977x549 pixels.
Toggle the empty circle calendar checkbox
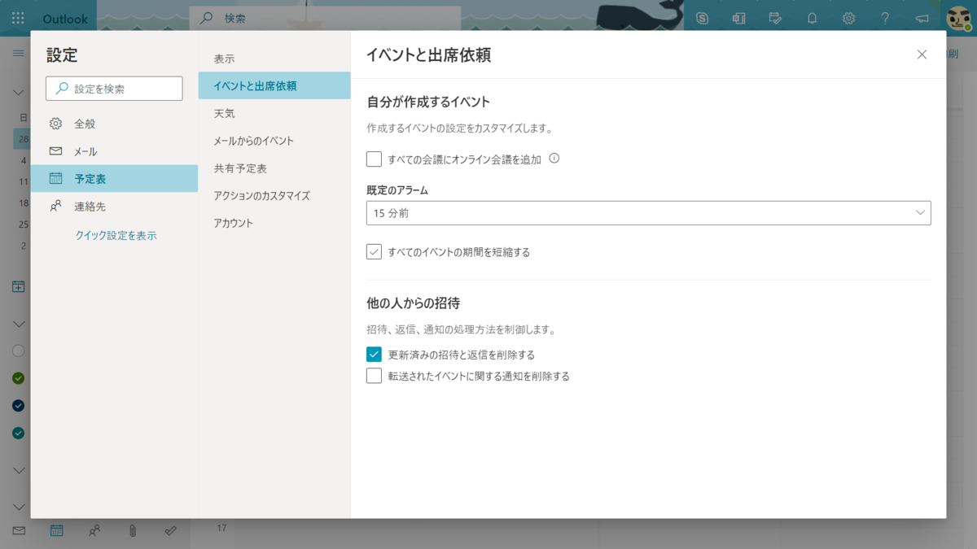click(x=18, y=351)
